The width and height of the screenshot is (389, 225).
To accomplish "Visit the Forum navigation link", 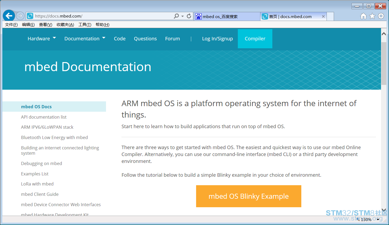I will [172, 38].
